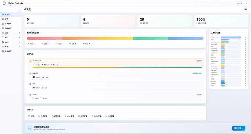The width and height of the screenshot is (251, 134).
Task: Click the '0' running tasks stat card
Action: 52,21
